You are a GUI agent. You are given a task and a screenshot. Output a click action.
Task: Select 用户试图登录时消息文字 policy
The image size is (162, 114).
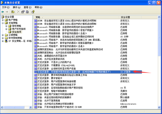tap(57, 85)
